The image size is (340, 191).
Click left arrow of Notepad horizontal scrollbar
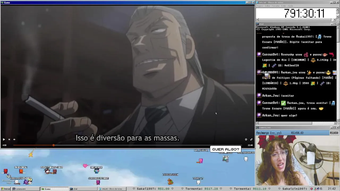click(x=257, y=20)
